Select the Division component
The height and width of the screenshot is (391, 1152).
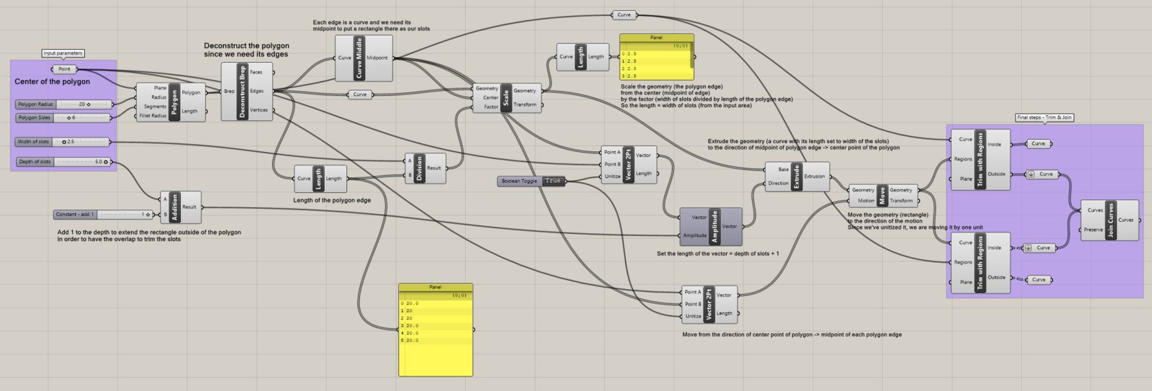tap(419, 168)
